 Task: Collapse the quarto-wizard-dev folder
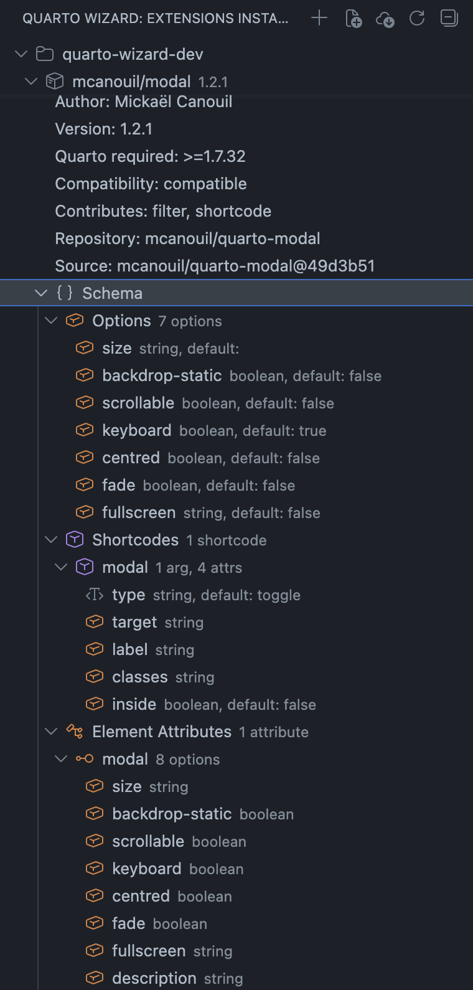[x=21, y=54]
